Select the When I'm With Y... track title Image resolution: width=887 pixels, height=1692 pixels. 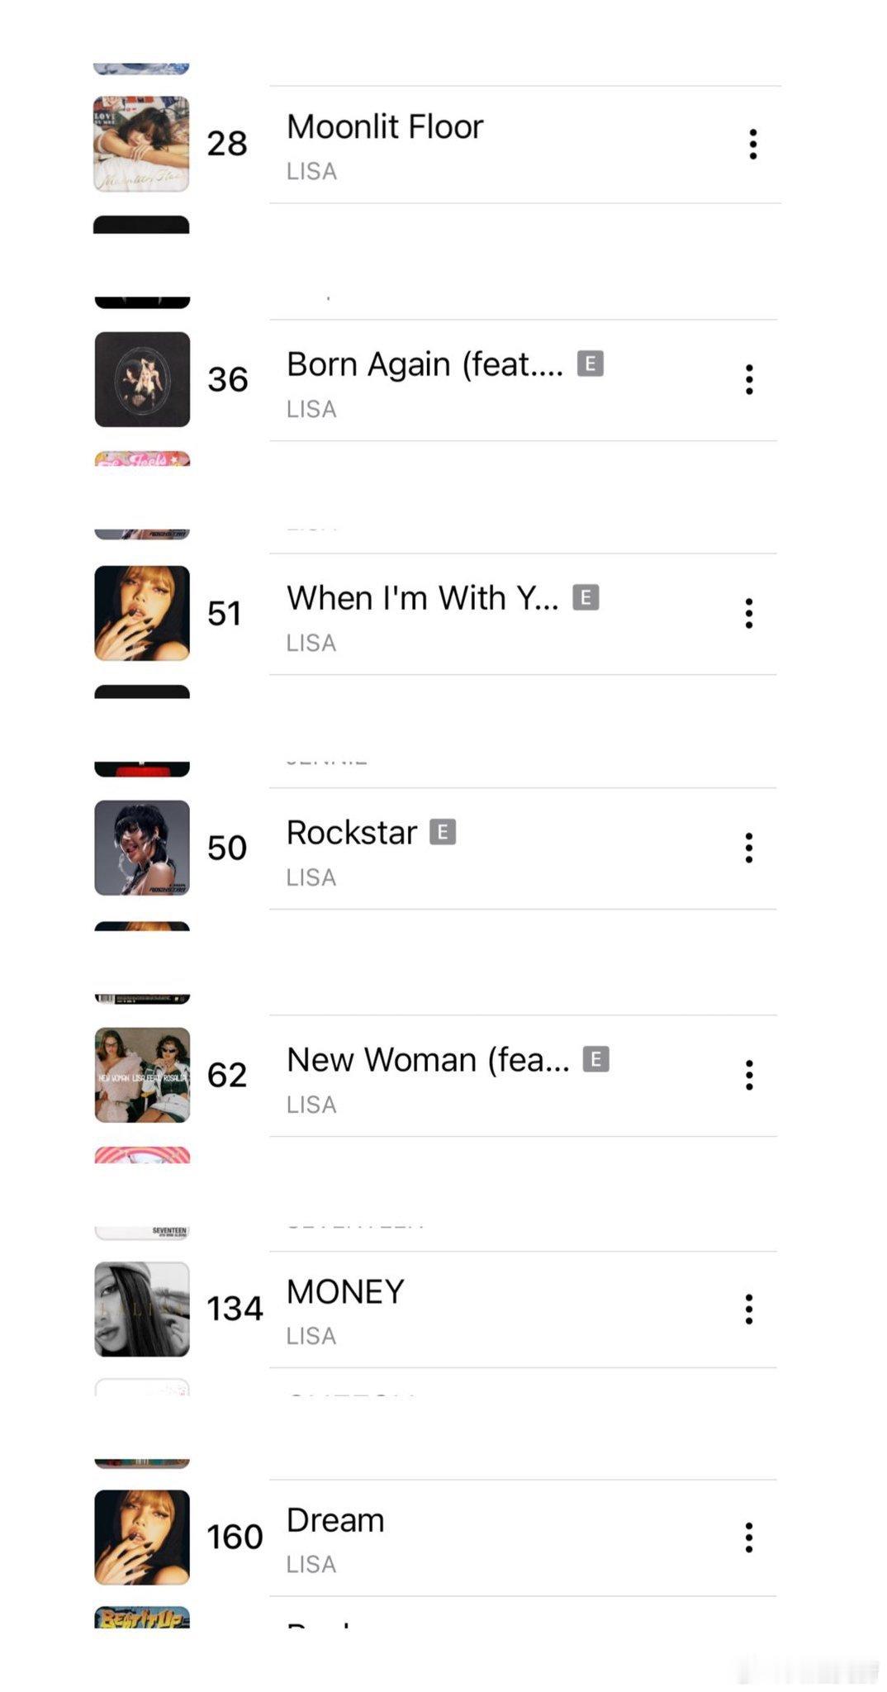pos(423,598)
